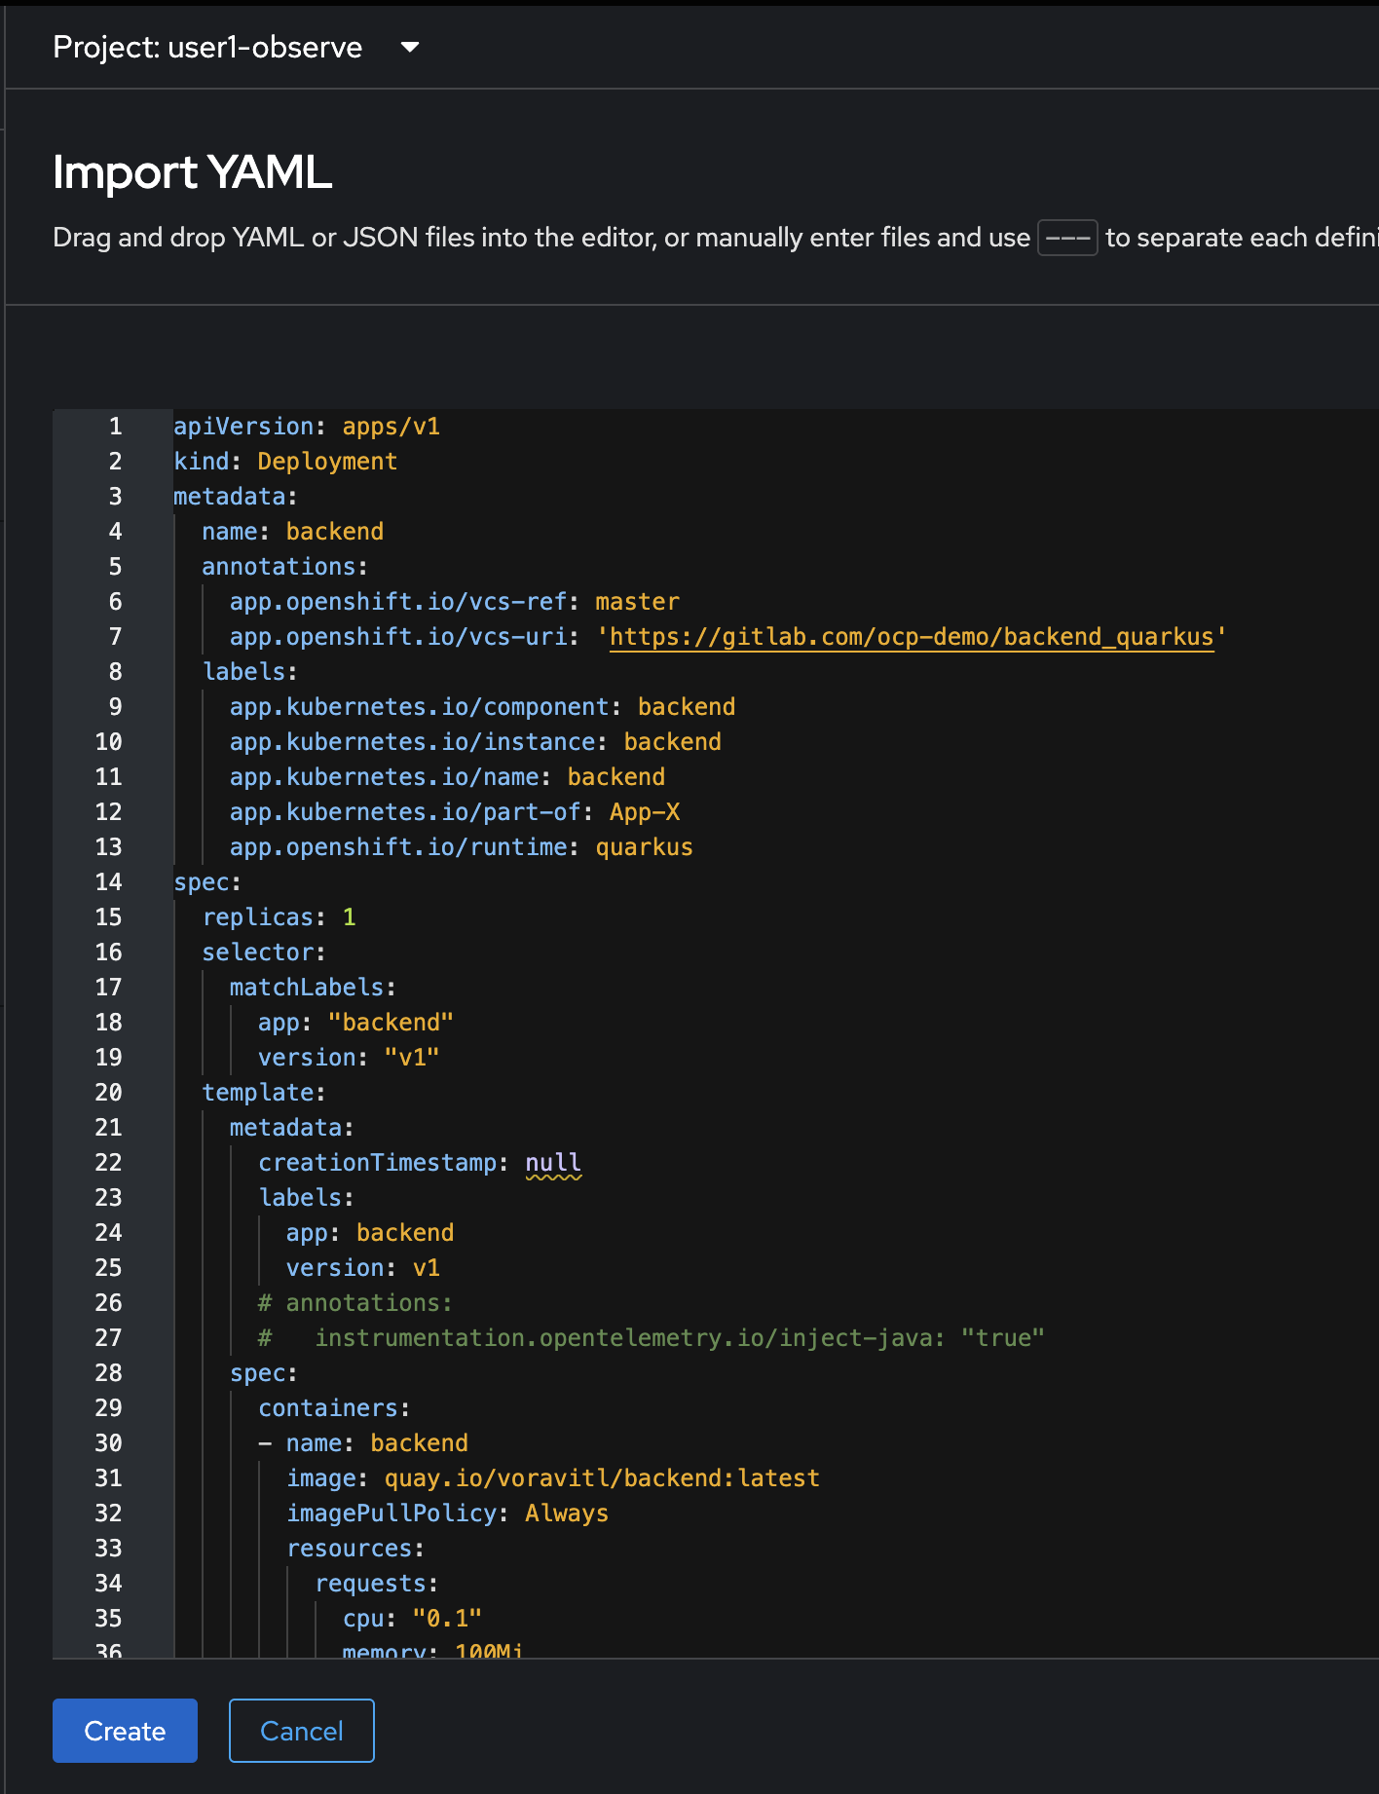Click 'replicas: 1' line
Image resolution: width=1379 pixels, height=1794 pixels.
tap(279, 917)
